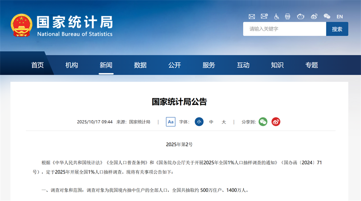The width and height of the screenshot is (361, 201).
Task: Open the 新闻 navigation tab
Action: [x=106, y=65]
